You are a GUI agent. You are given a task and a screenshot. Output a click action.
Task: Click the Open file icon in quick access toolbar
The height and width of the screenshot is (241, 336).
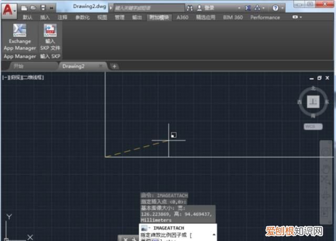click(x=33, y=8)
